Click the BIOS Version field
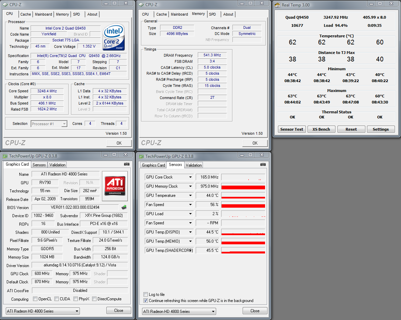Image resolution: width=401 pixels, height=320 pixels. click(75, 207)
